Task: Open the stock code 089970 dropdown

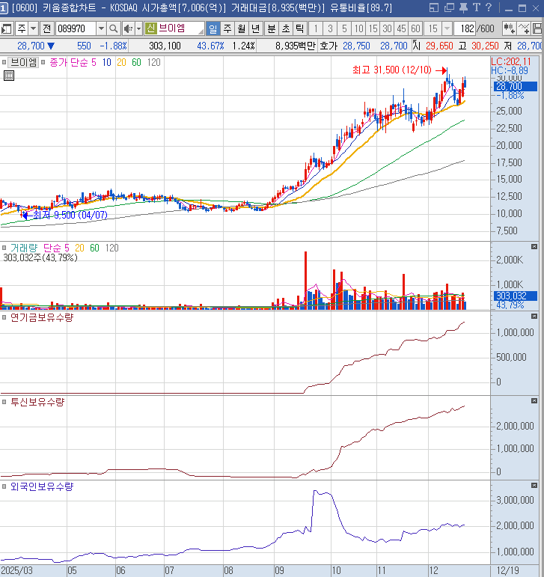Action: pyautogui.click(x=101, y=28)
